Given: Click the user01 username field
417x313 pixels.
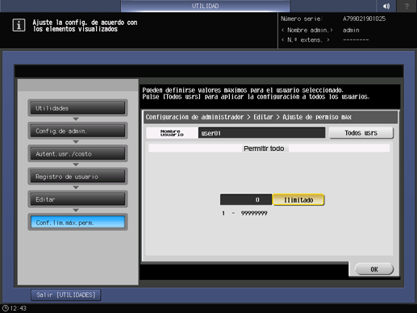Looking at the screenshot, I should point(261,133).
